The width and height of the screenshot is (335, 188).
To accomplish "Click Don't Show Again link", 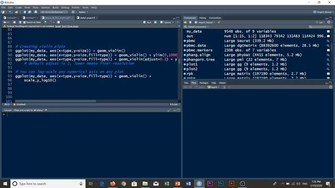I will [70, 26].
